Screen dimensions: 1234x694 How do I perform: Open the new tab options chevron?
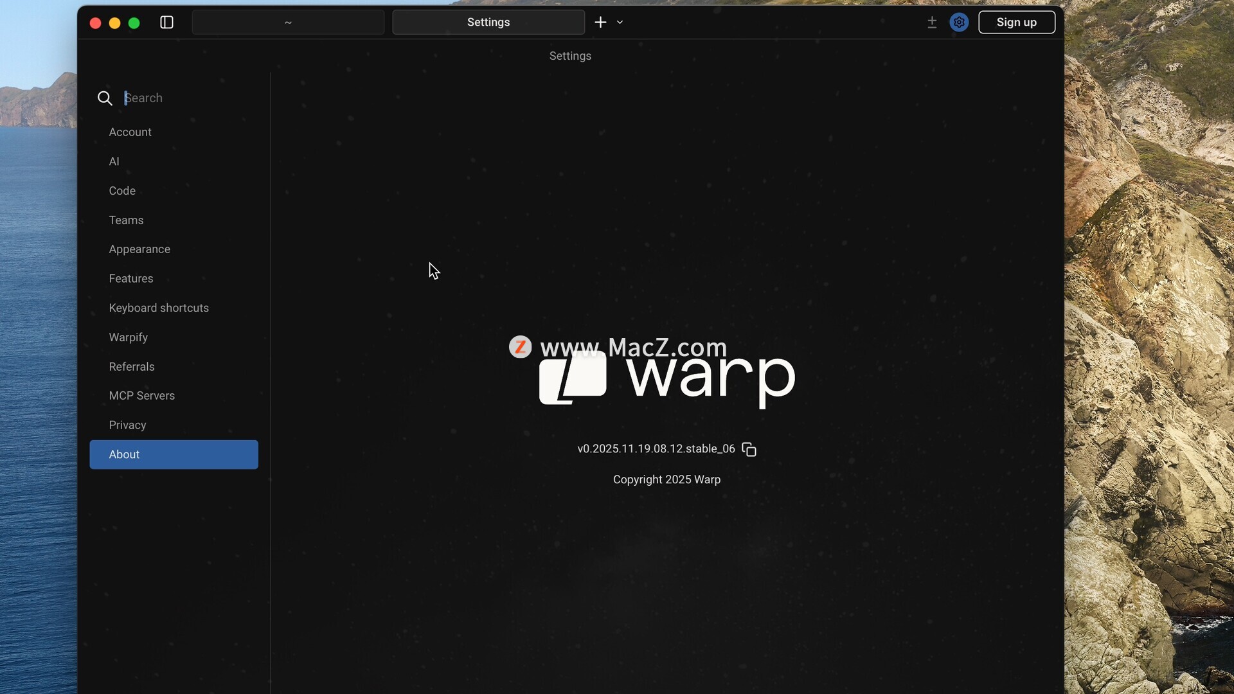620,22
